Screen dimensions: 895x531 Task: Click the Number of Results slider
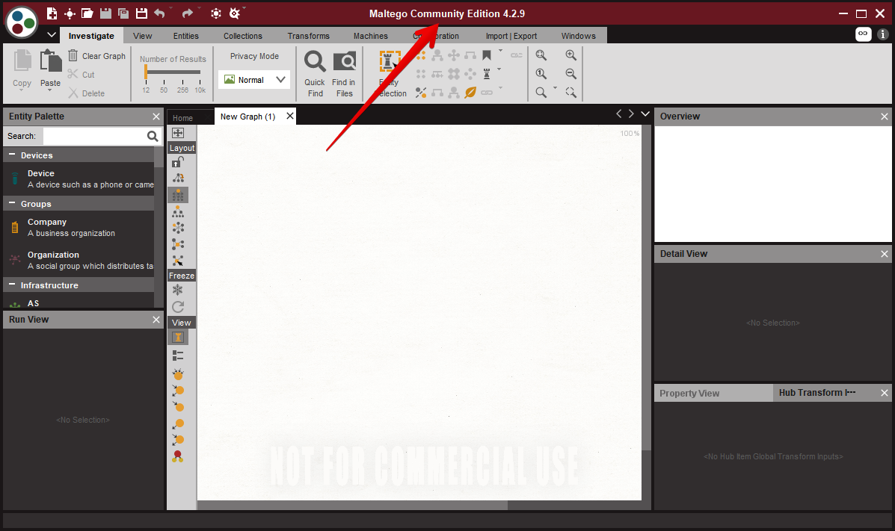(x=173, y=72)
